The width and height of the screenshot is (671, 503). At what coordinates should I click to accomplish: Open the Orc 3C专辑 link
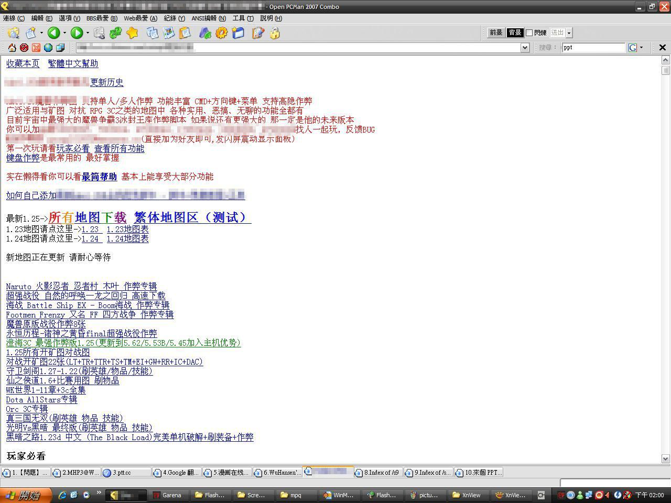[x=27, y=409]
